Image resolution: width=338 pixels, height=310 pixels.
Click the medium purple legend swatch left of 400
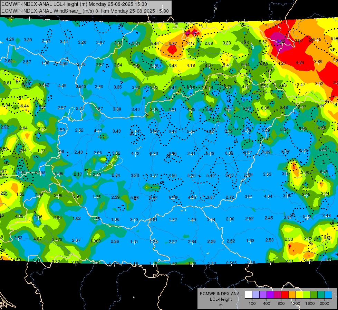(263, 294)
